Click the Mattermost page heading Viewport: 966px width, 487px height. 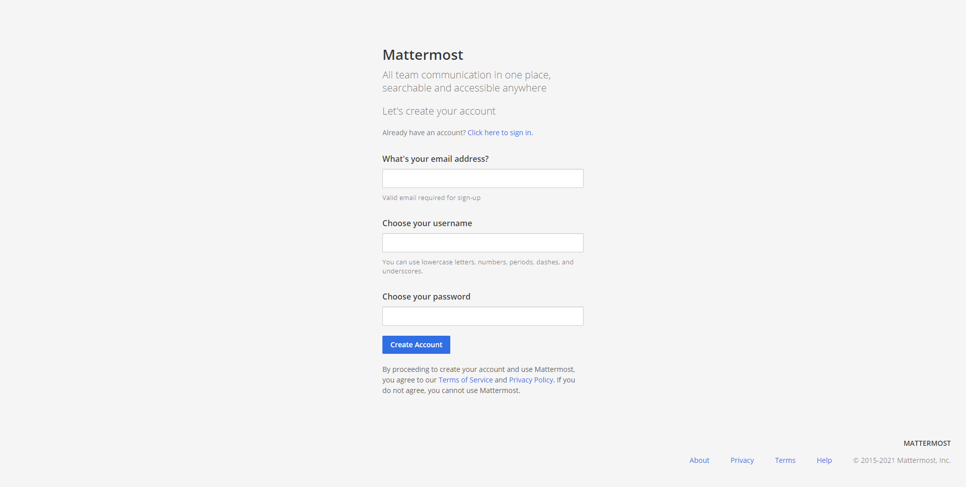423,55
